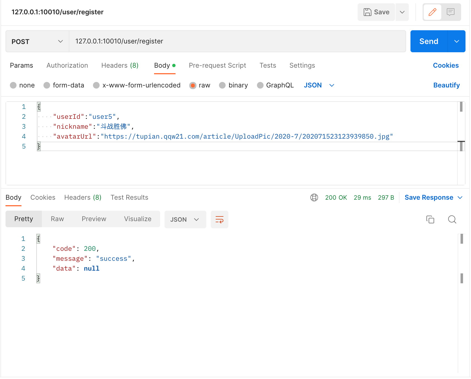The width and height of the screenshot is (471, 379).
Task: Click the network globe icon near 200 OK
Action: tap(314, 197)
